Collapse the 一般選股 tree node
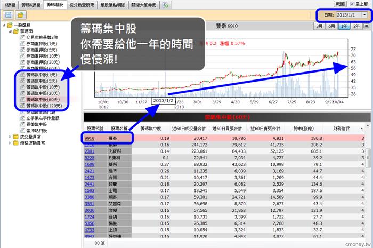The width and height of the screenshot is (373, 248). (4, 25)
